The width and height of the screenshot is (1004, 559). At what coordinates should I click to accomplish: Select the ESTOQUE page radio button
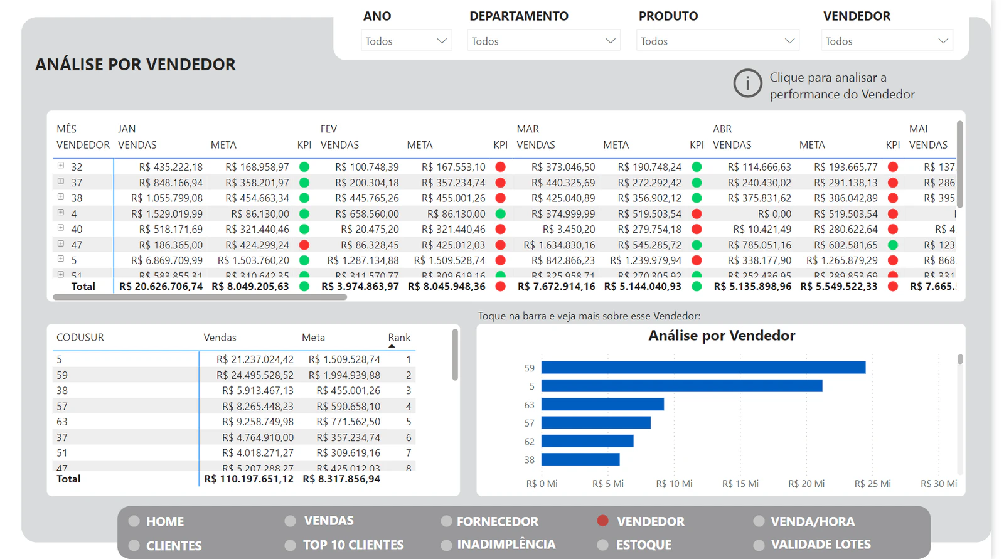602,545
